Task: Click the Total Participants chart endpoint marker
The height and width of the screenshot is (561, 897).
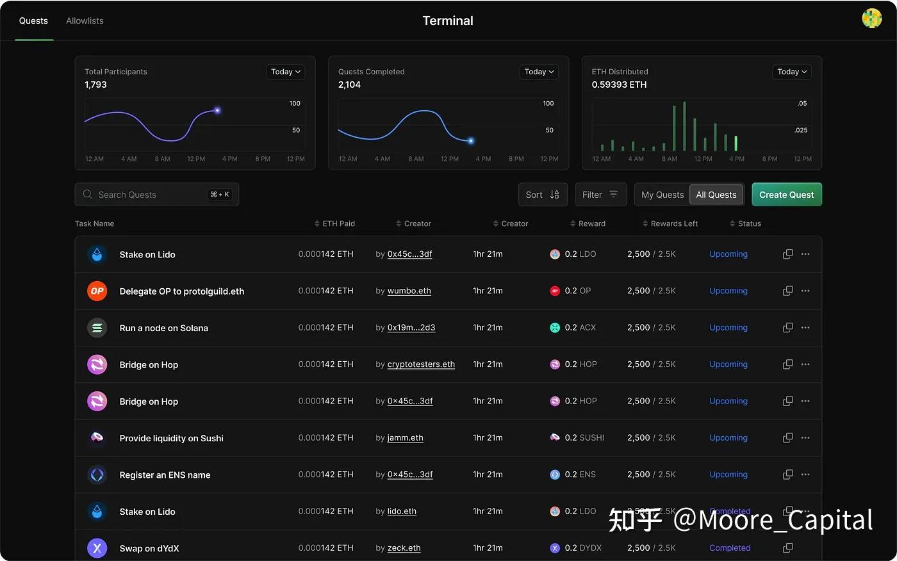Action: (217, 111)
